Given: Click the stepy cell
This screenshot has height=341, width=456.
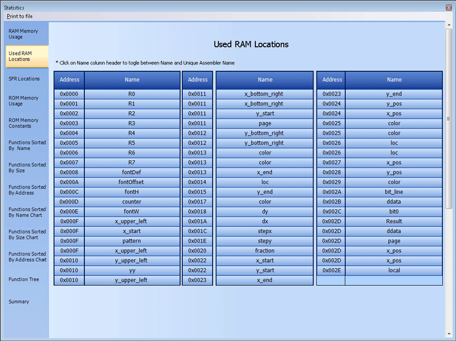Looking at the screenshot, I should [x=264, y=241].
